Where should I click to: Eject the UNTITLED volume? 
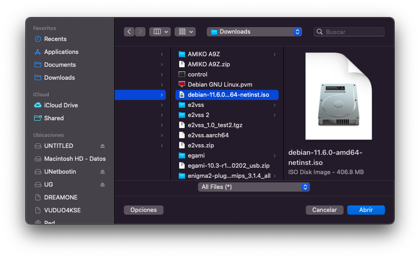tap(102, 146)
